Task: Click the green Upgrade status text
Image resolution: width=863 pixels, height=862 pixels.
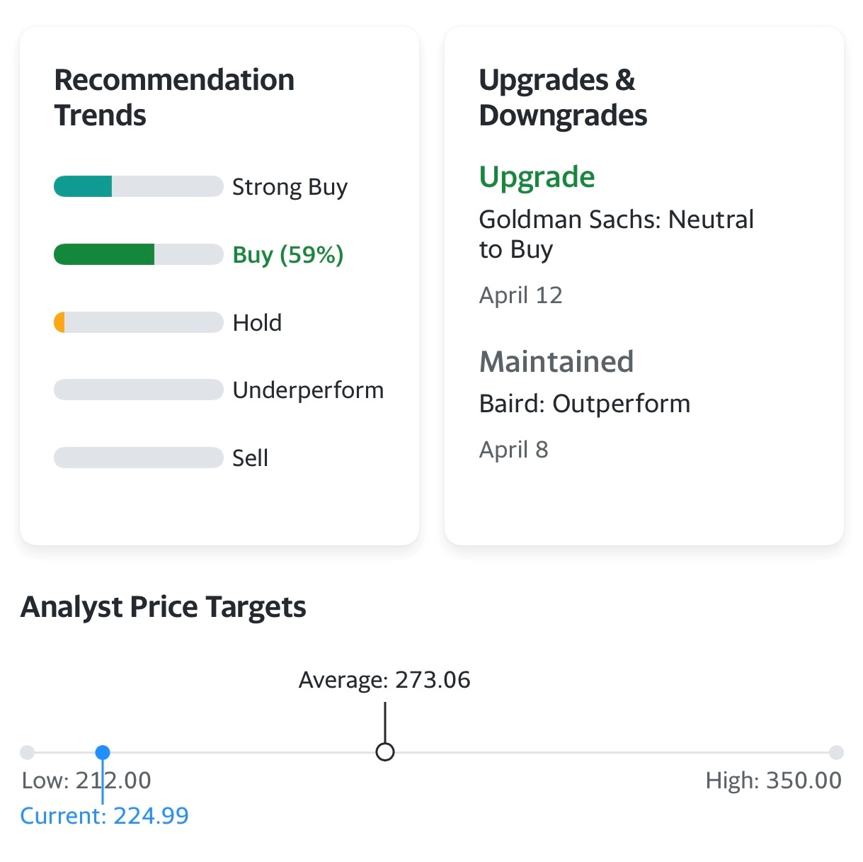Action: 537,177
